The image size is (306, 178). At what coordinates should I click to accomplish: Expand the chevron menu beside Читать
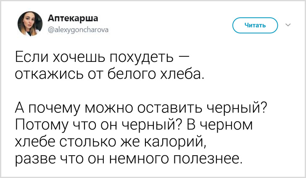pyautogui.click(x=288, y=25)
